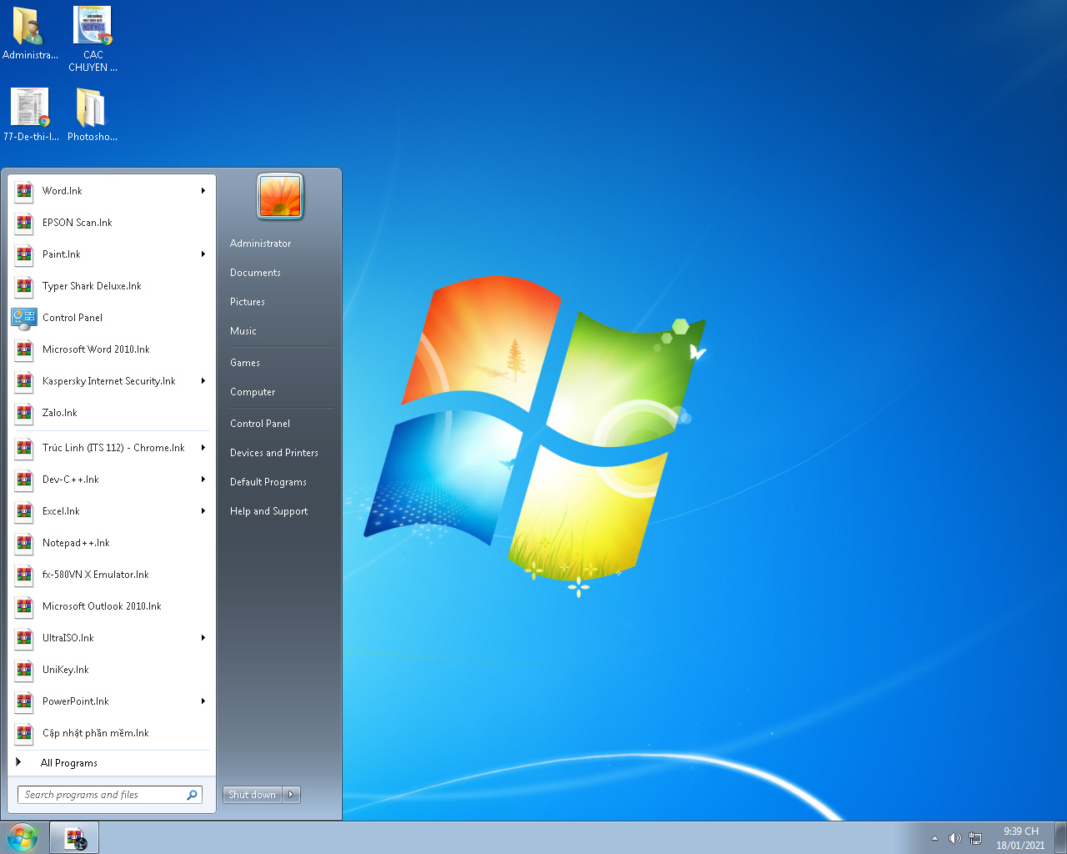The image size is (1067, 854).
Task: Click the pinned taskbar application icon
Action: (74, 837)
